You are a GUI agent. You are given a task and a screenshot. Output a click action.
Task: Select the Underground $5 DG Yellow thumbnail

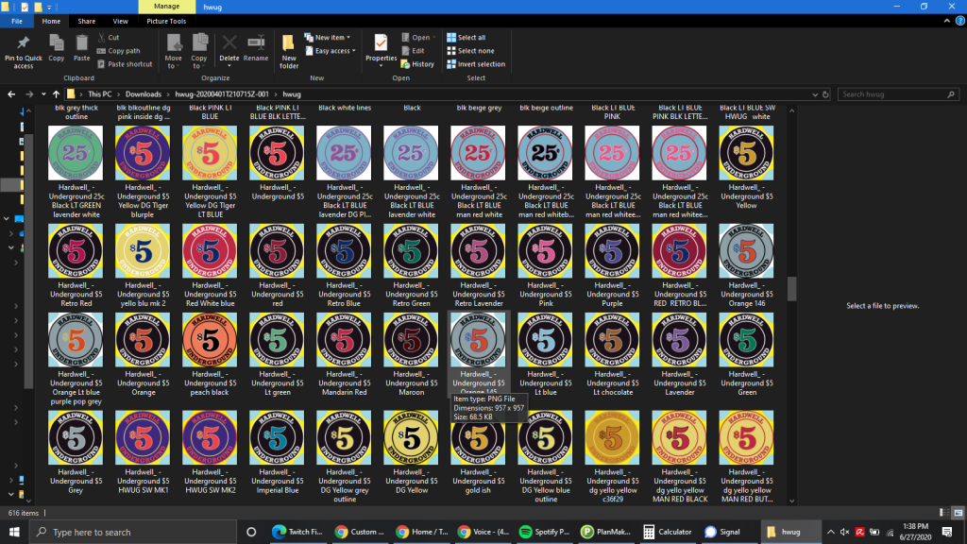pyautogui.click(x=411, y=438)
